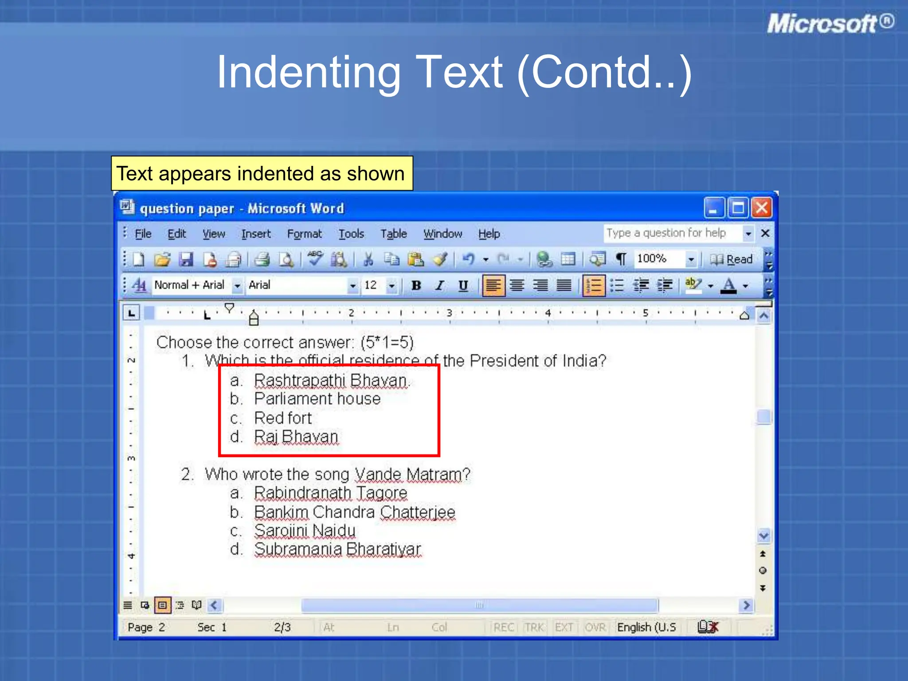Insert Hyperlink globe icon
This screenshot has width=908, height=681.
pos(544,259)
